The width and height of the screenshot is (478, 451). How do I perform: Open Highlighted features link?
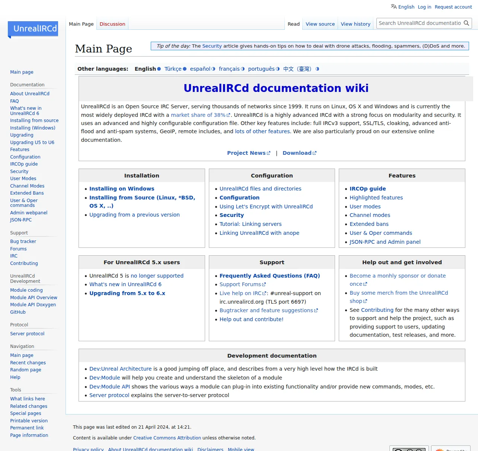tap(376, 198)
